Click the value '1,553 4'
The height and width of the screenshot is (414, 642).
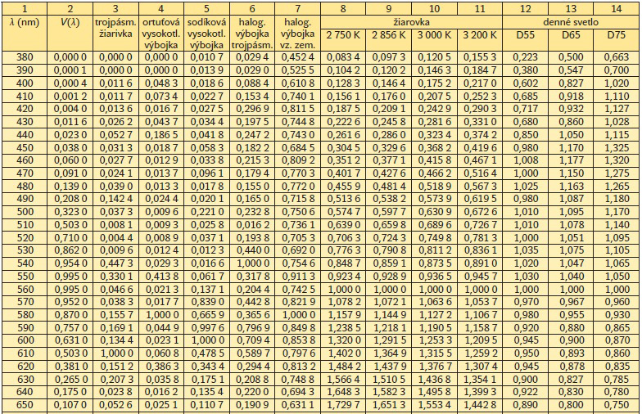click(x=434, y=404)
